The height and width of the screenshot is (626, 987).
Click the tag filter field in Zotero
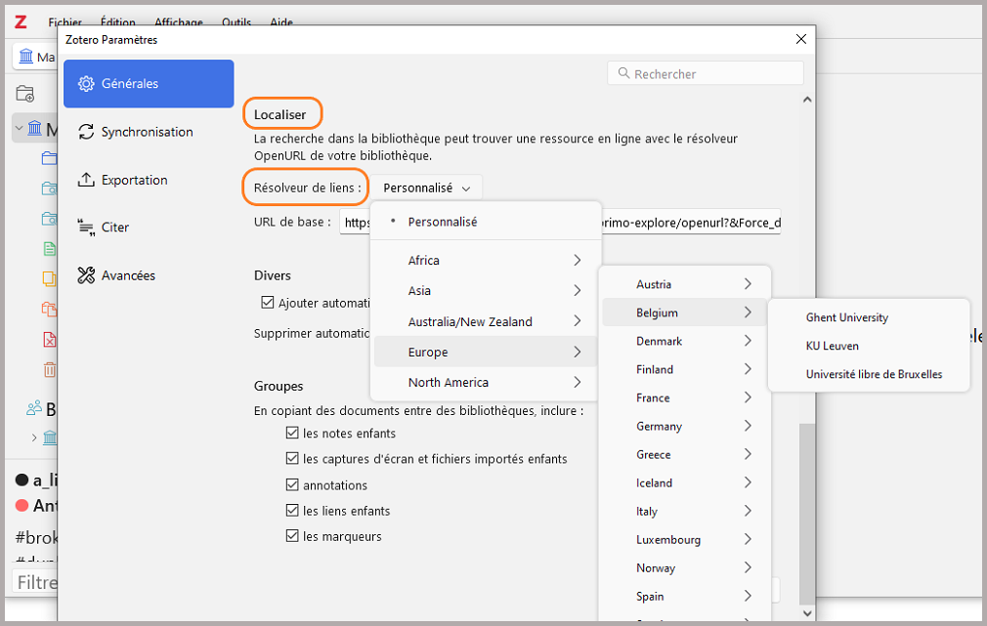(35, 582)
